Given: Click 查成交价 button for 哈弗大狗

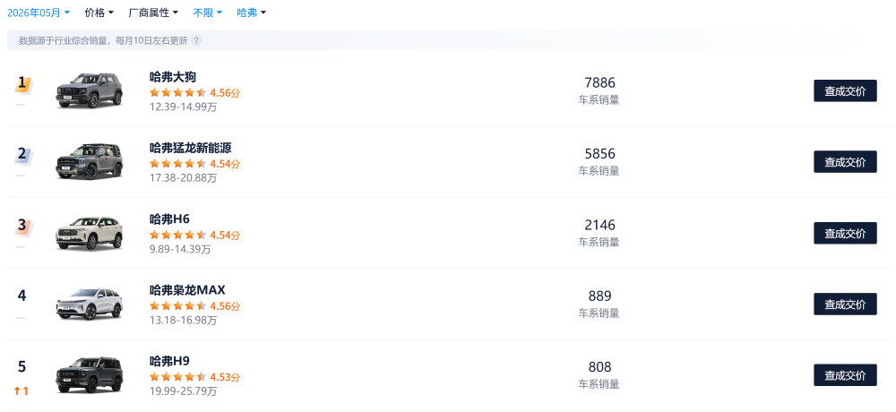Looking at the screenshot, I should (845, 90).
